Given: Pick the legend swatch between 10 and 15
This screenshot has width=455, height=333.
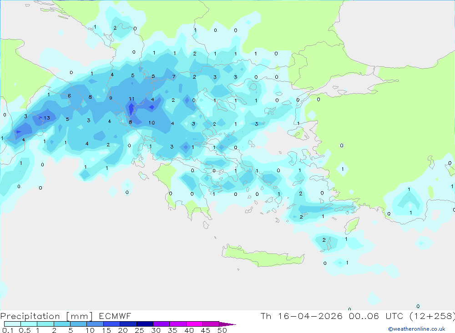Looking at the screenshot, I should pos(95,324).
